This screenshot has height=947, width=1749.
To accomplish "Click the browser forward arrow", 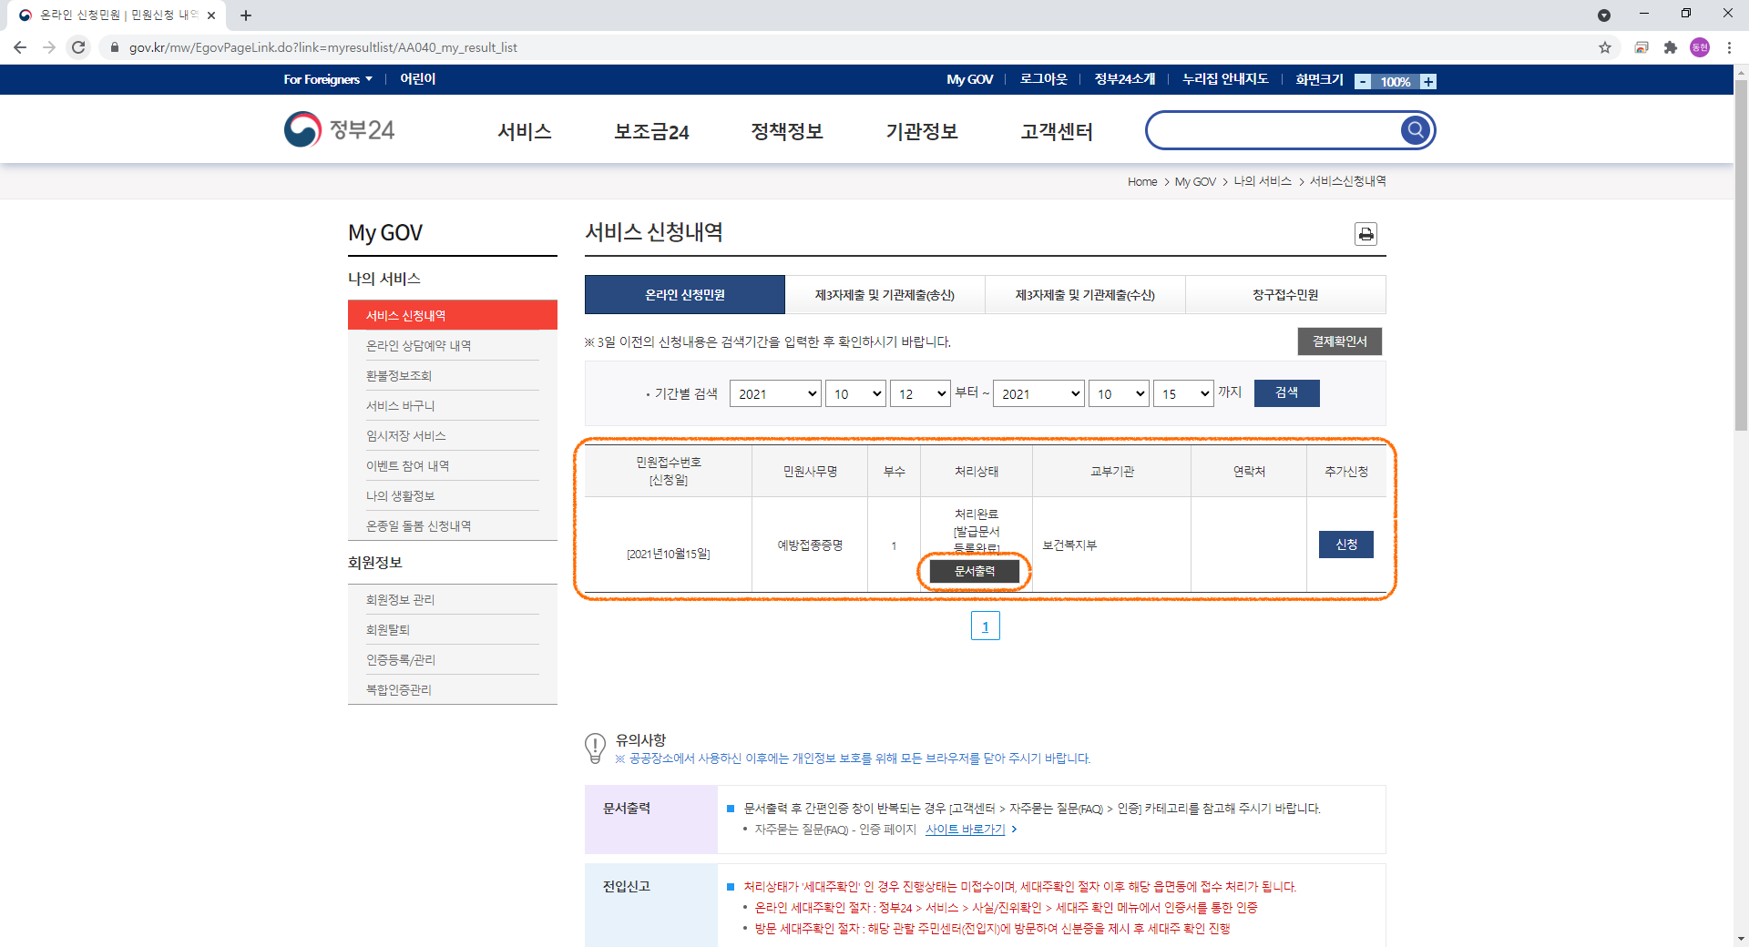I will coord(49,47).
